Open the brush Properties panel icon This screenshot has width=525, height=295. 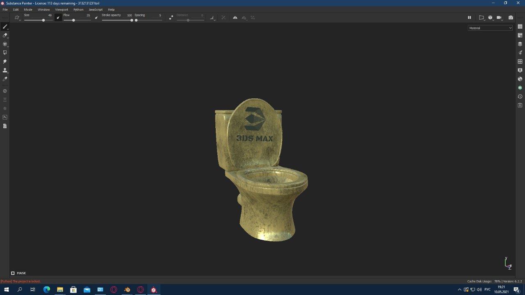coord(520,52)
